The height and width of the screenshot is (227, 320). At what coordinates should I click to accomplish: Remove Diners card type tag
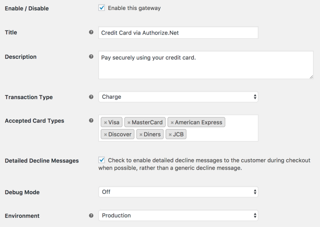click(141, 135)
